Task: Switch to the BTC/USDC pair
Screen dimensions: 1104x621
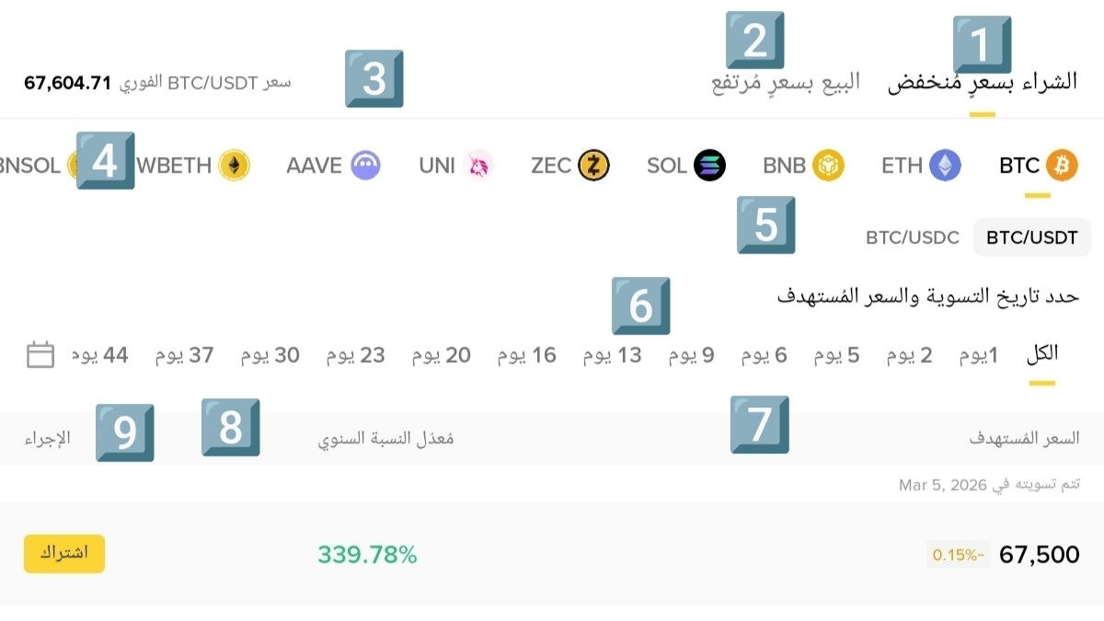Action: [x=913, y=237]
